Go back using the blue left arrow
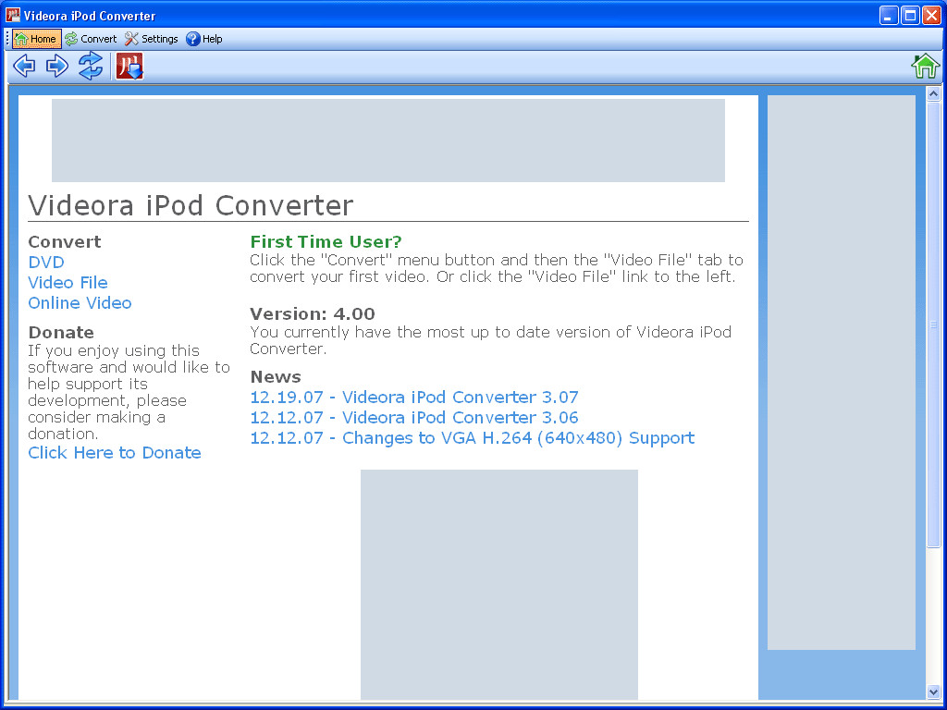This screenshot has width=947, height=710. coord(24,66)
